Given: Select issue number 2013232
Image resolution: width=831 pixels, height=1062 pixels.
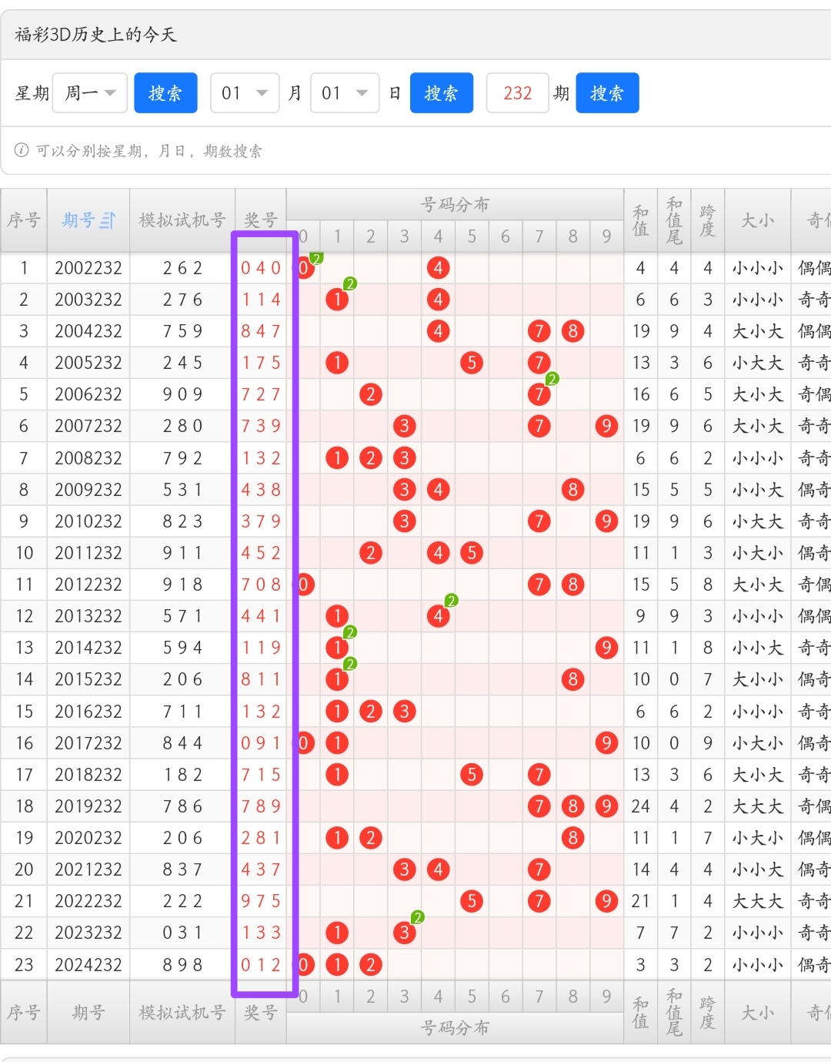Looking at the screenshot, I should click(x=88, y=616).
